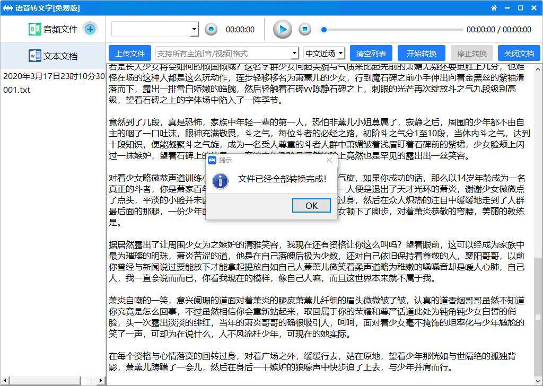Open the home icon in title bar

pos(494,8)
